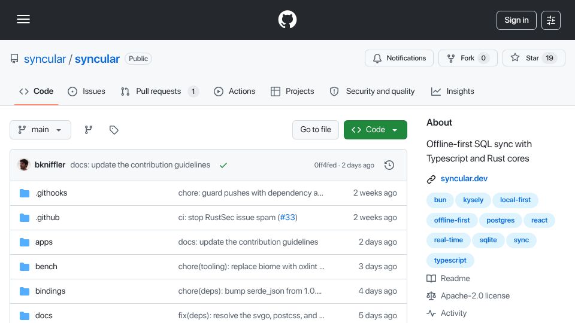
Task: Show the green check status details
Action: 223,165
